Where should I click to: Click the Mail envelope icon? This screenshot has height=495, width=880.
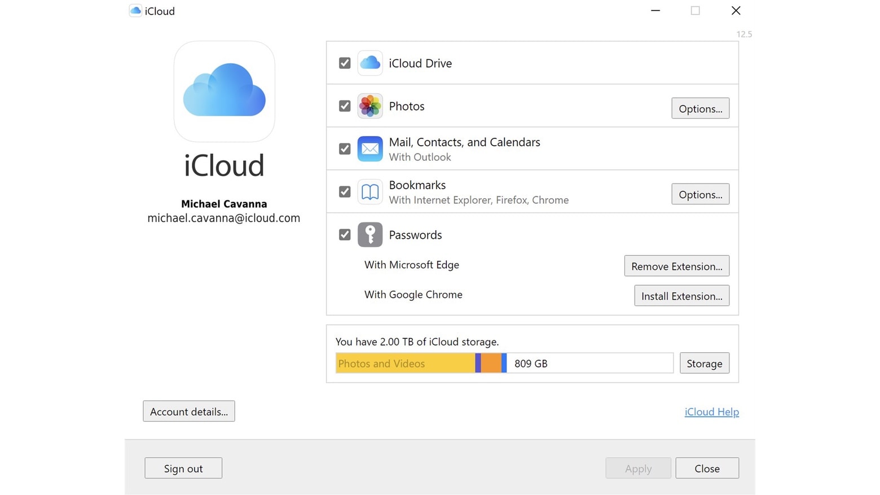click(x=370, y=148)
